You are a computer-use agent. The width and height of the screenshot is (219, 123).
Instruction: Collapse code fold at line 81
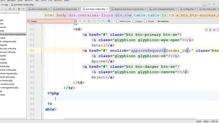(x=44, y=29)
